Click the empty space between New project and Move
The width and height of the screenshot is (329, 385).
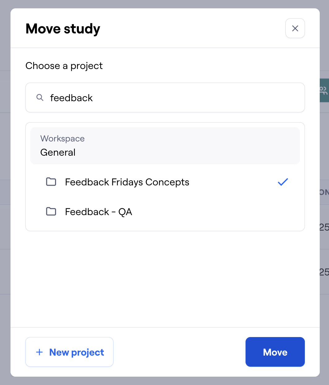coord(179,352)
